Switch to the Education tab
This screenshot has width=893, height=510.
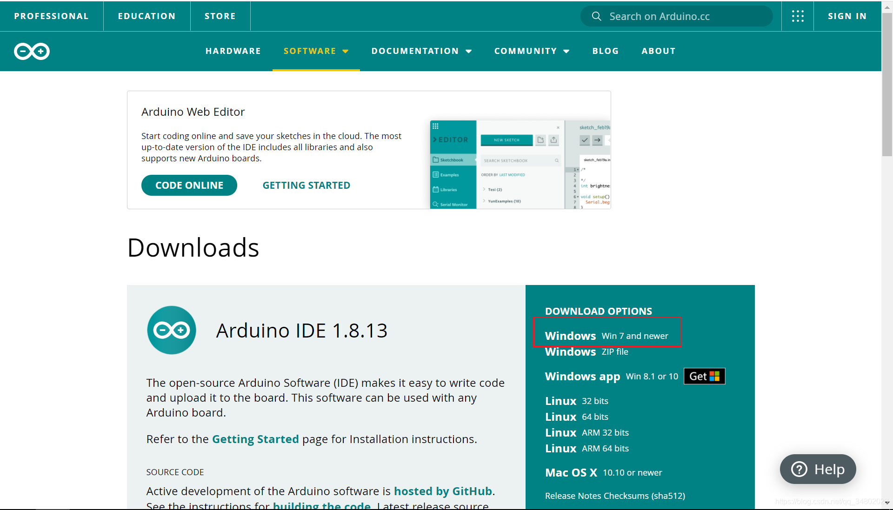click(147, 16)
